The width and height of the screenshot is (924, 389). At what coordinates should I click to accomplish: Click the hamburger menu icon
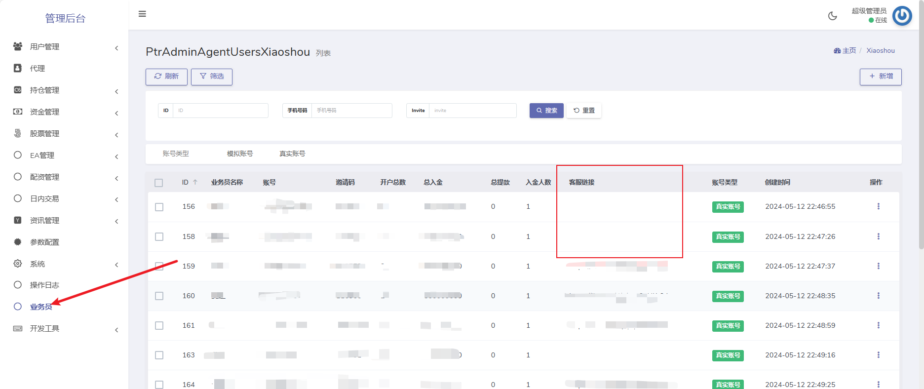coord(142,14)
